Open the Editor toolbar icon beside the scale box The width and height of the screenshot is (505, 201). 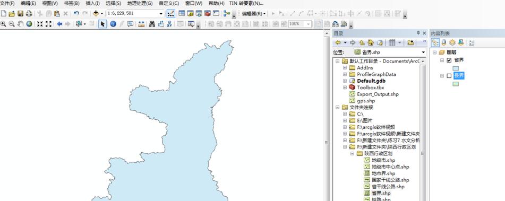[171, 13]
